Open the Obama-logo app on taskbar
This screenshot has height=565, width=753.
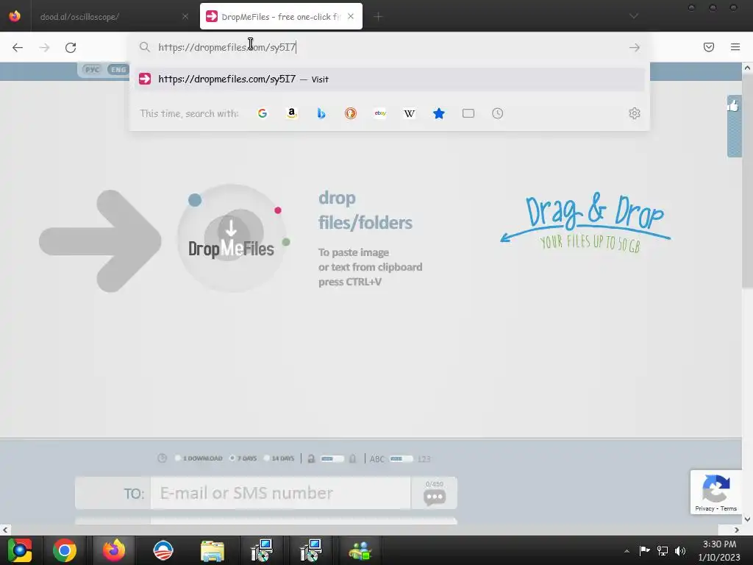(163, 550)
